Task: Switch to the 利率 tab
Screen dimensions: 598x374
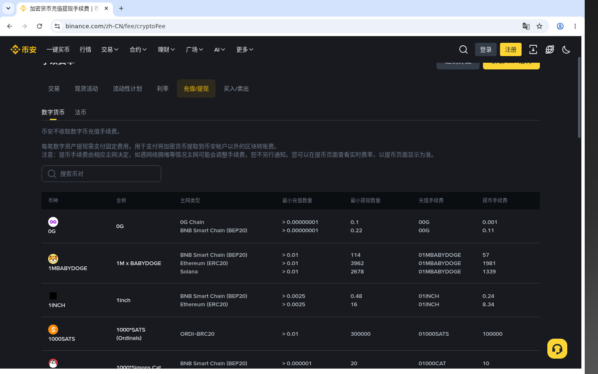Action: pyautogui.click(x=163, y=89)
